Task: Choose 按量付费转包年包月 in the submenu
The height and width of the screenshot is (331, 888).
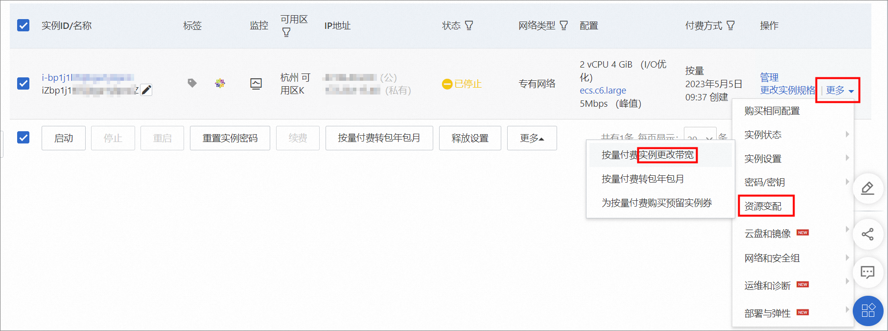Action: pos(643,179)
